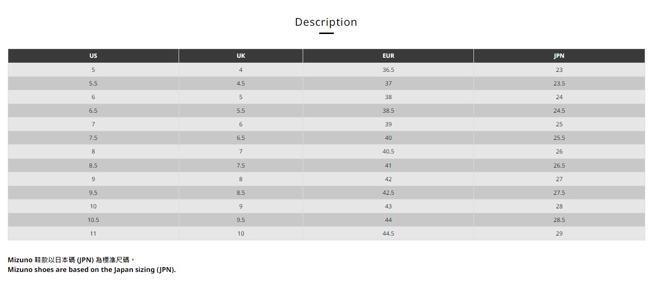This screenshot has height=288, width=653.
Task: Select EUR size 40.5 cell
Action: click(388, 152)
